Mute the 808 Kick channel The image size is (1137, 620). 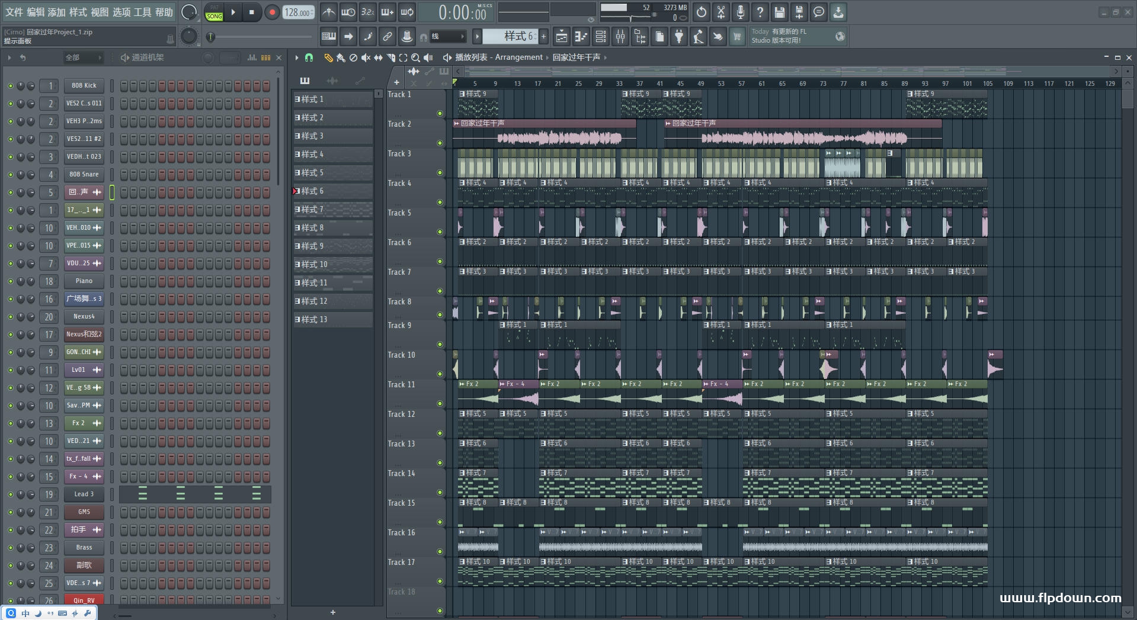tap(10, 86)
